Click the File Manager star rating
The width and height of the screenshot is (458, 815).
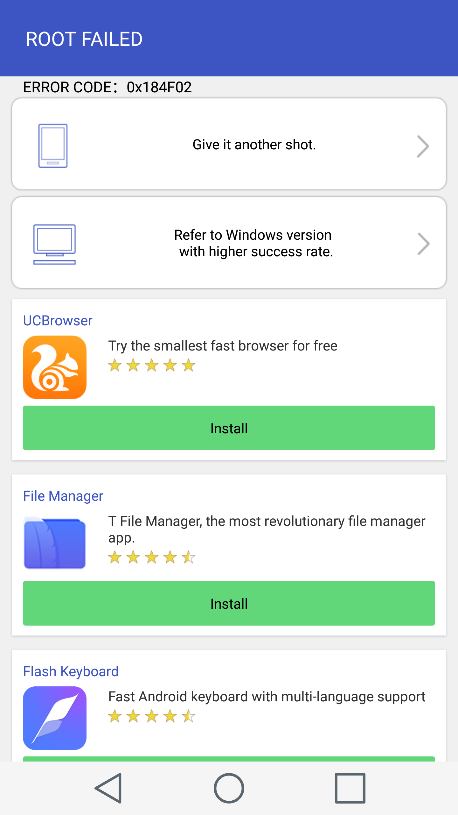tap(151, 557)
